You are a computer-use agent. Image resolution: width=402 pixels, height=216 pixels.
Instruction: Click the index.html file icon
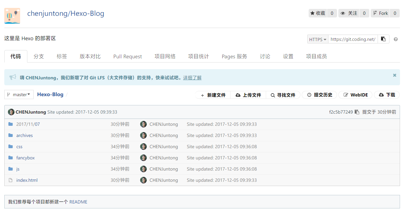[10, 180]
